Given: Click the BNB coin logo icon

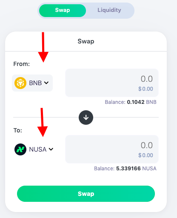Looking at the screenshot, I should click(x=20, y=83).
